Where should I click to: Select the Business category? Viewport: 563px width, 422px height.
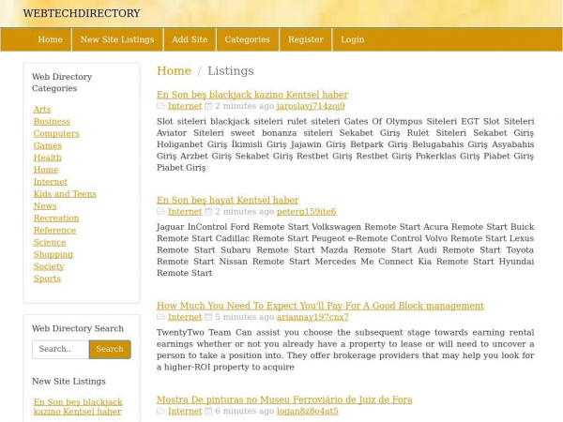point(52,121)
